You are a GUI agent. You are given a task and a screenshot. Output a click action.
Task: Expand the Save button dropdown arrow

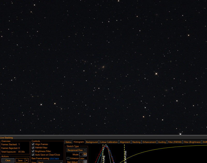coord(27,160)
